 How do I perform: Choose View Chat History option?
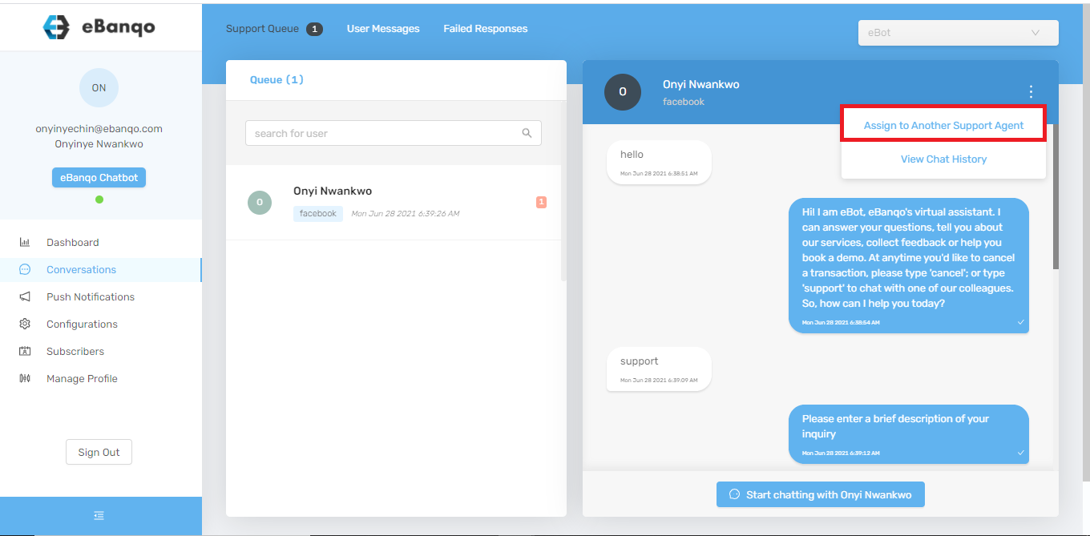click(x=943, y=159)
